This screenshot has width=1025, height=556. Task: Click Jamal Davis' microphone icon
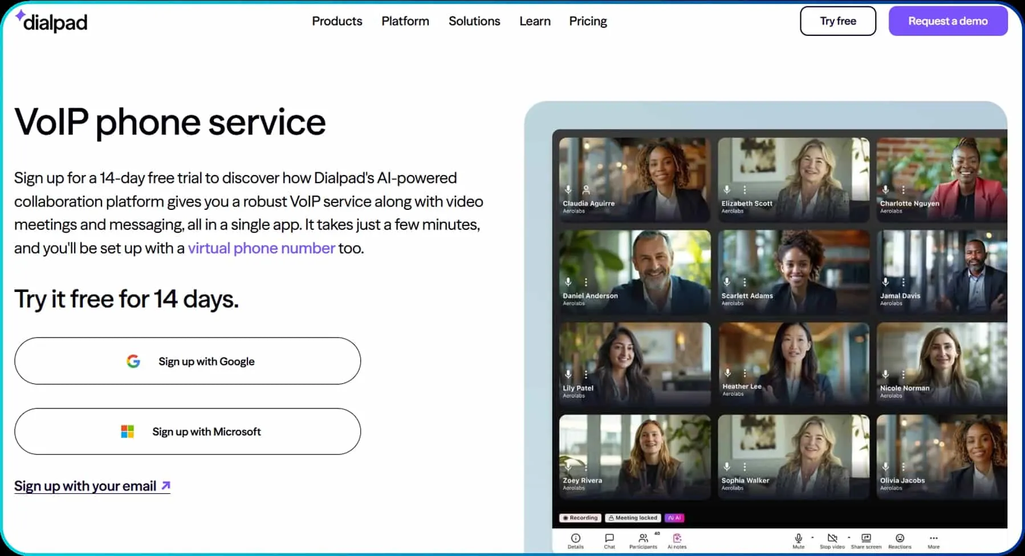[885, 282]
